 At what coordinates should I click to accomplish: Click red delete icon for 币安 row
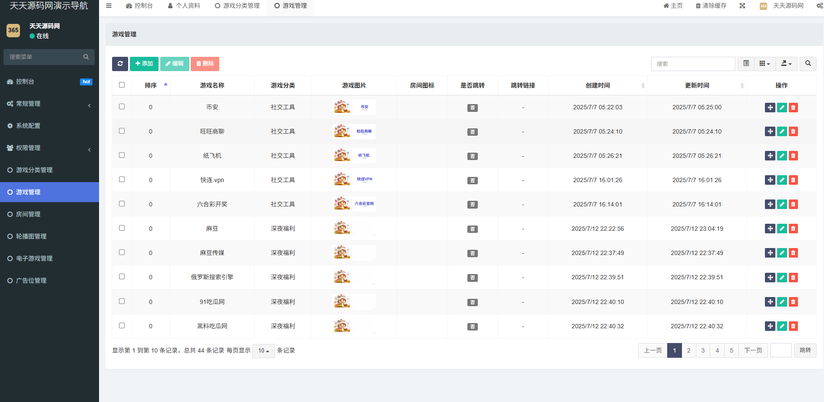(793, 108)
